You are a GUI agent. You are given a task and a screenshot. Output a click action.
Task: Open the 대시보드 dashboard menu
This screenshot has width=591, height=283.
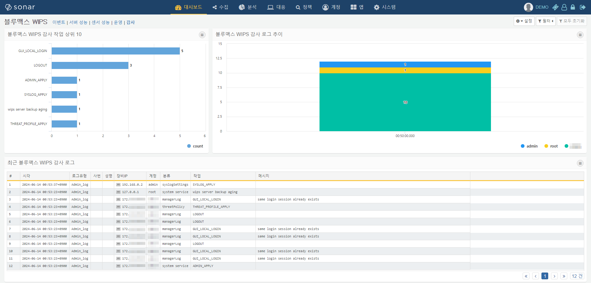[188, 7]
